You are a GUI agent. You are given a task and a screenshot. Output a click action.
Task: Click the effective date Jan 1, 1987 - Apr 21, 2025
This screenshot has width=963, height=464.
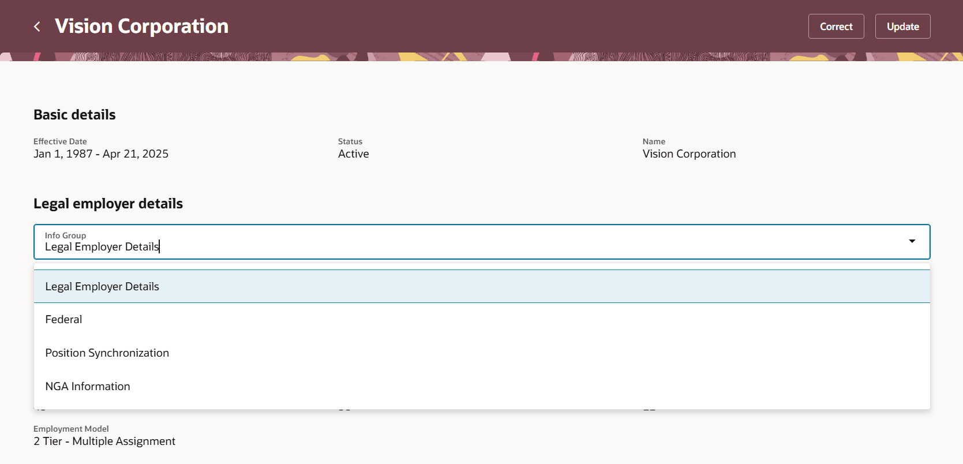(x=101, y=154)
